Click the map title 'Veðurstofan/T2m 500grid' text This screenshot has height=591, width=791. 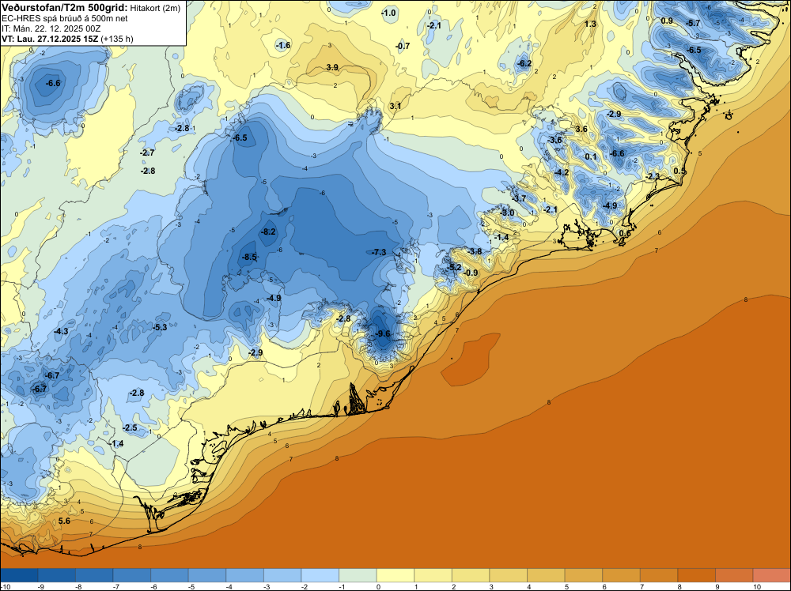(x=65, y=7)
